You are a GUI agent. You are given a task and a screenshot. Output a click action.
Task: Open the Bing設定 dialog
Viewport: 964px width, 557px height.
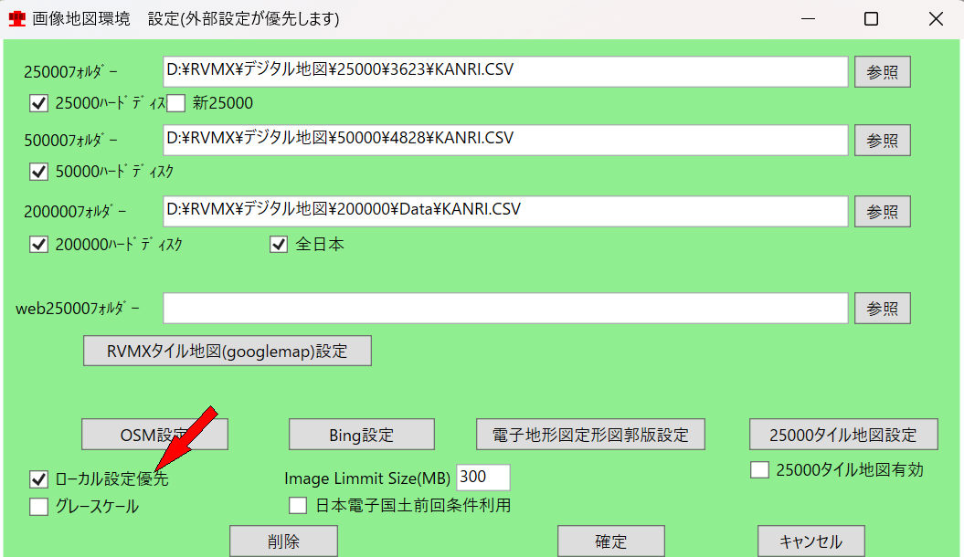361,435
